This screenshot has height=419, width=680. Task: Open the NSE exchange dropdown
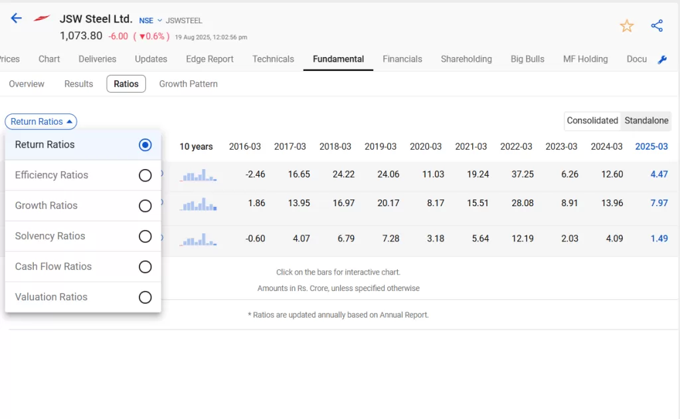point(150,21)
